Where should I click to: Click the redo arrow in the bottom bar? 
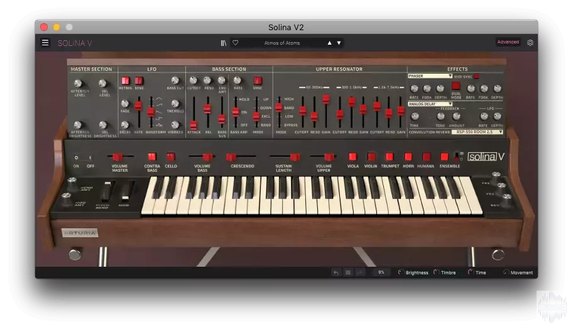pos(359,272)
